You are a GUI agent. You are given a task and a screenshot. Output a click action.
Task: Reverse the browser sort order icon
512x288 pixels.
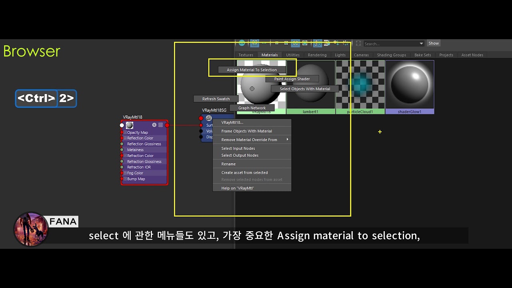(x=345, y=43)
